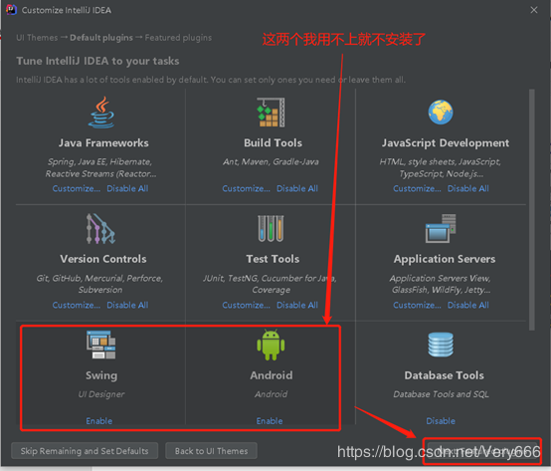The height and width of the screenshot is (471, 551).
Task: Click the JavaScript Development globe icon
Action: [441, 113]
